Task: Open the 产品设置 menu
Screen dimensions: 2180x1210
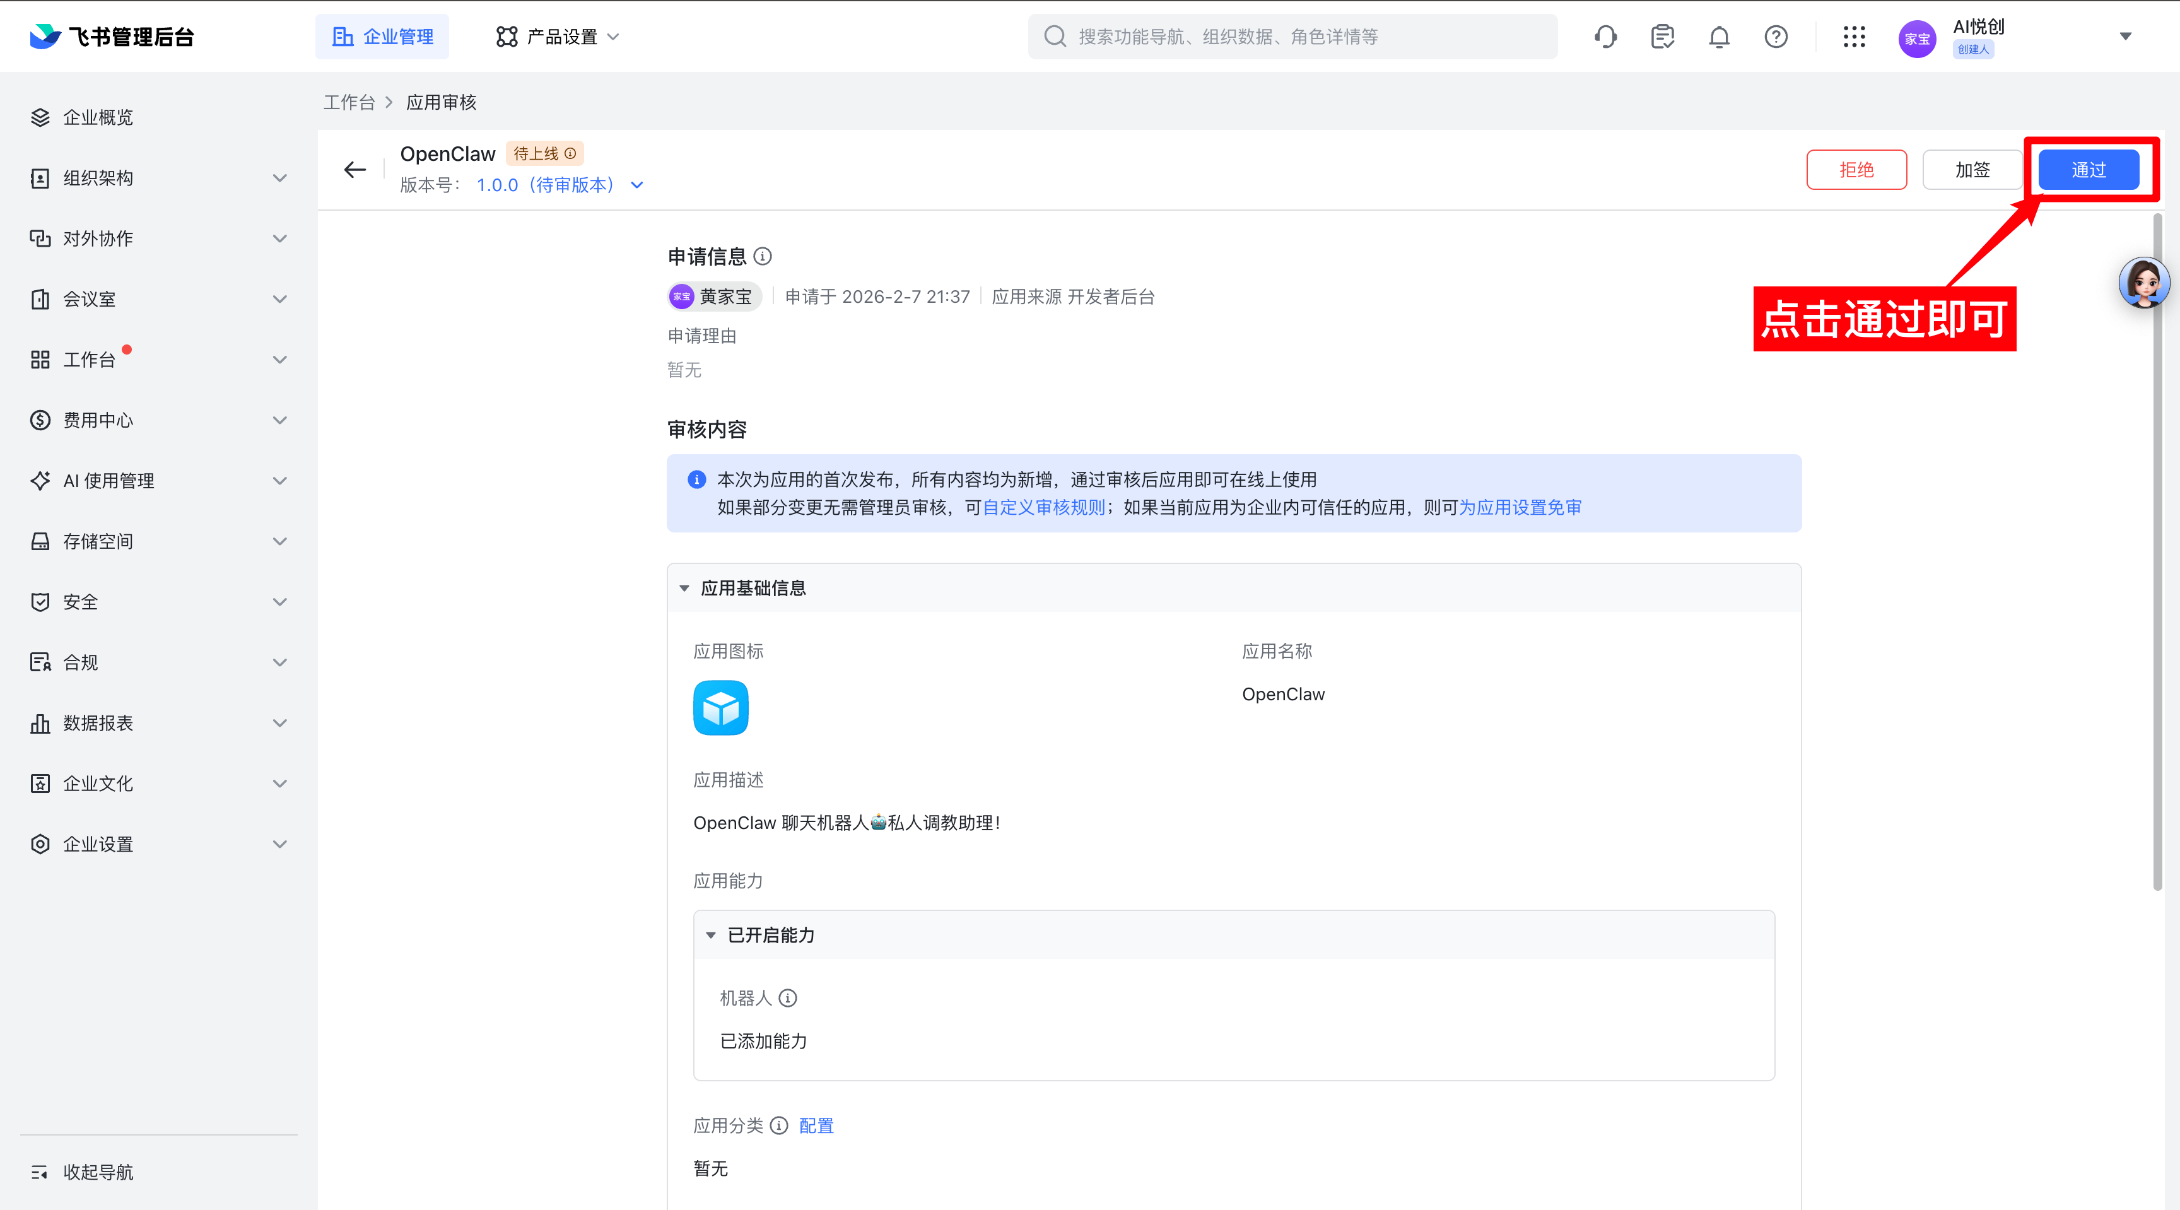Action: pyautogui.click(x=558, y=37)
